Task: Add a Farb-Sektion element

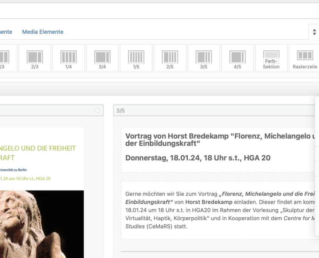Action: pyautogui.click(x=271, y=58)
